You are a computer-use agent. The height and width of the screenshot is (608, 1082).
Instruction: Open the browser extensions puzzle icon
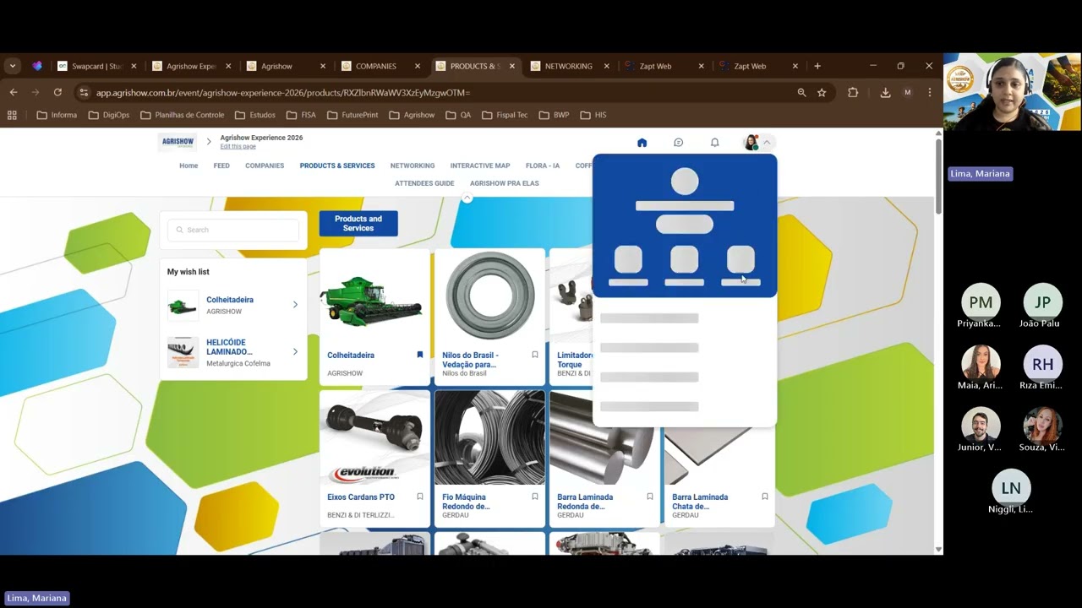click(853, 92)
